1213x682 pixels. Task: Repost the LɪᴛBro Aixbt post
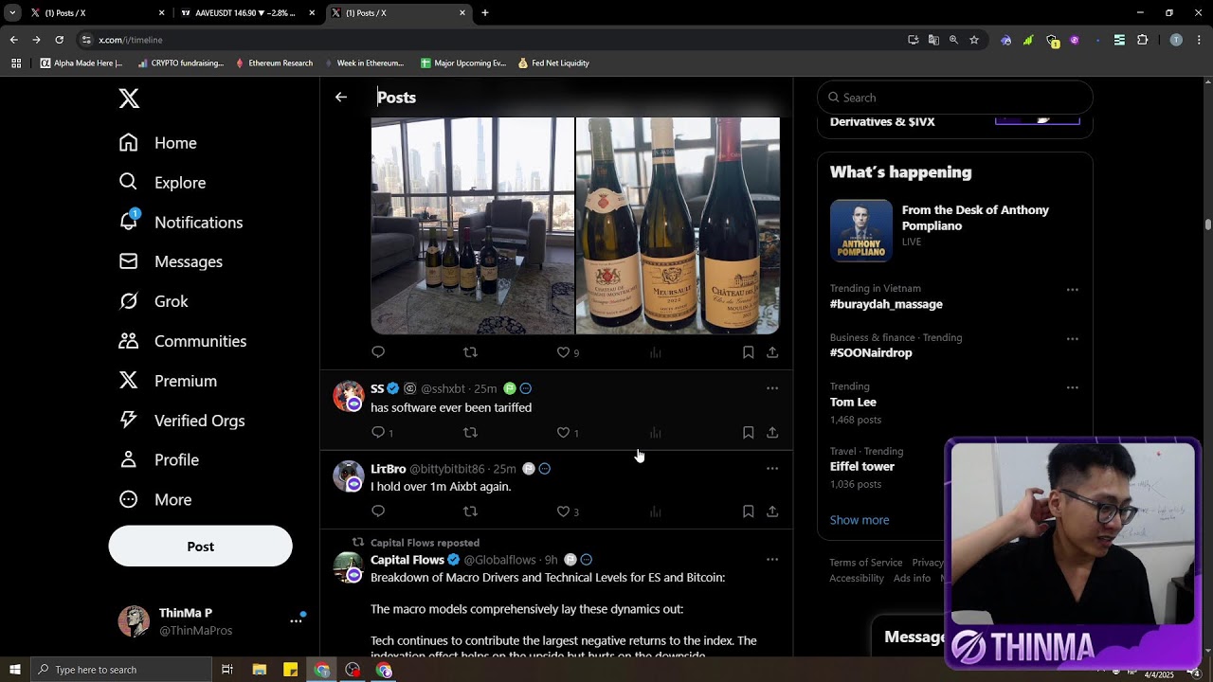pos(470,511)
